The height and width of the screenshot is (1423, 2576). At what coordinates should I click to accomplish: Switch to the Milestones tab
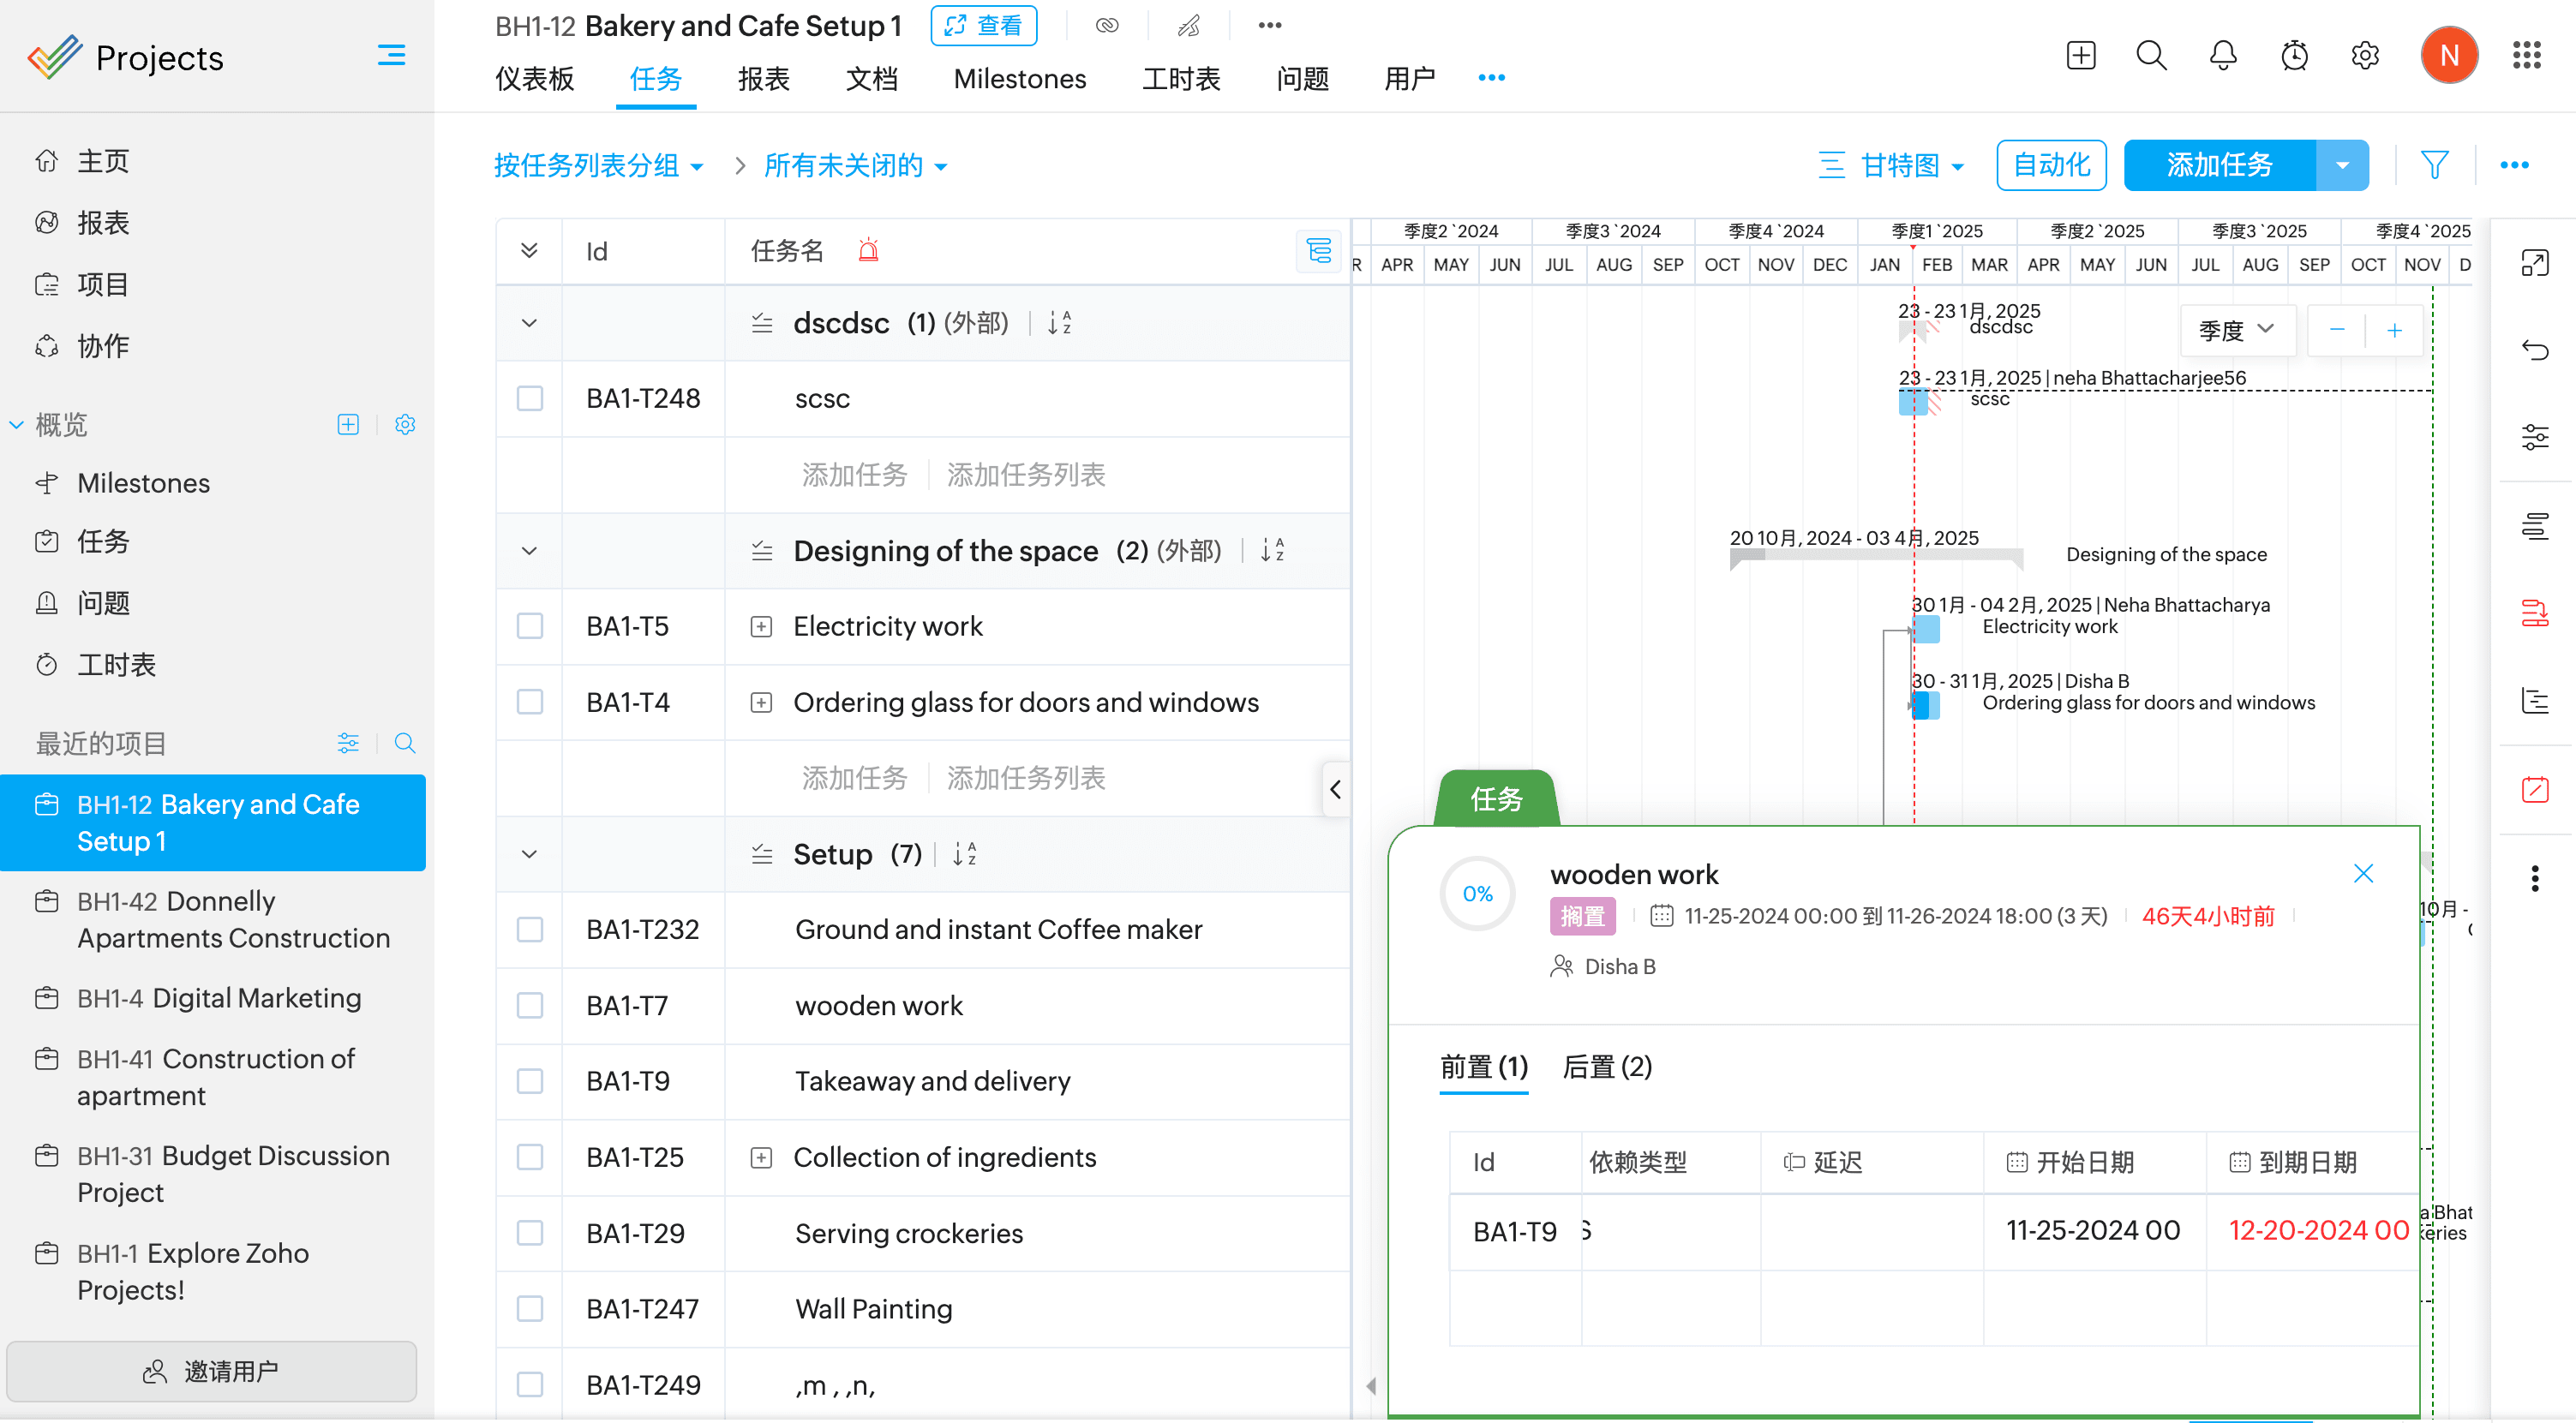point(1019,79)
